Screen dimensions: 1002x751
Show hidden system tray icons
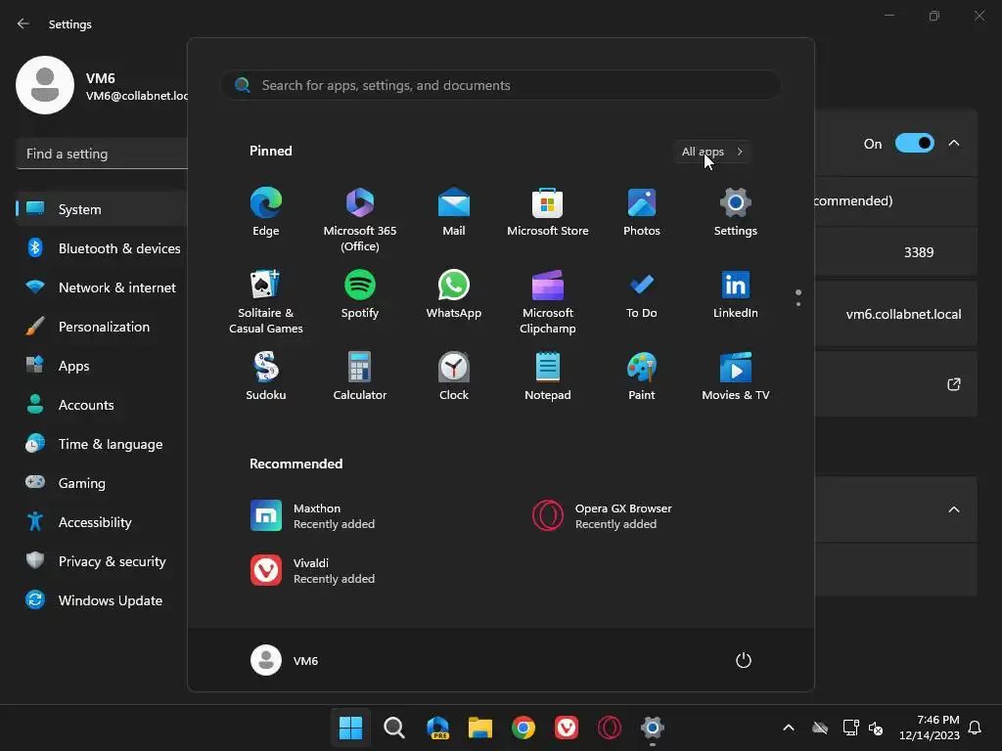coord(789,728)
